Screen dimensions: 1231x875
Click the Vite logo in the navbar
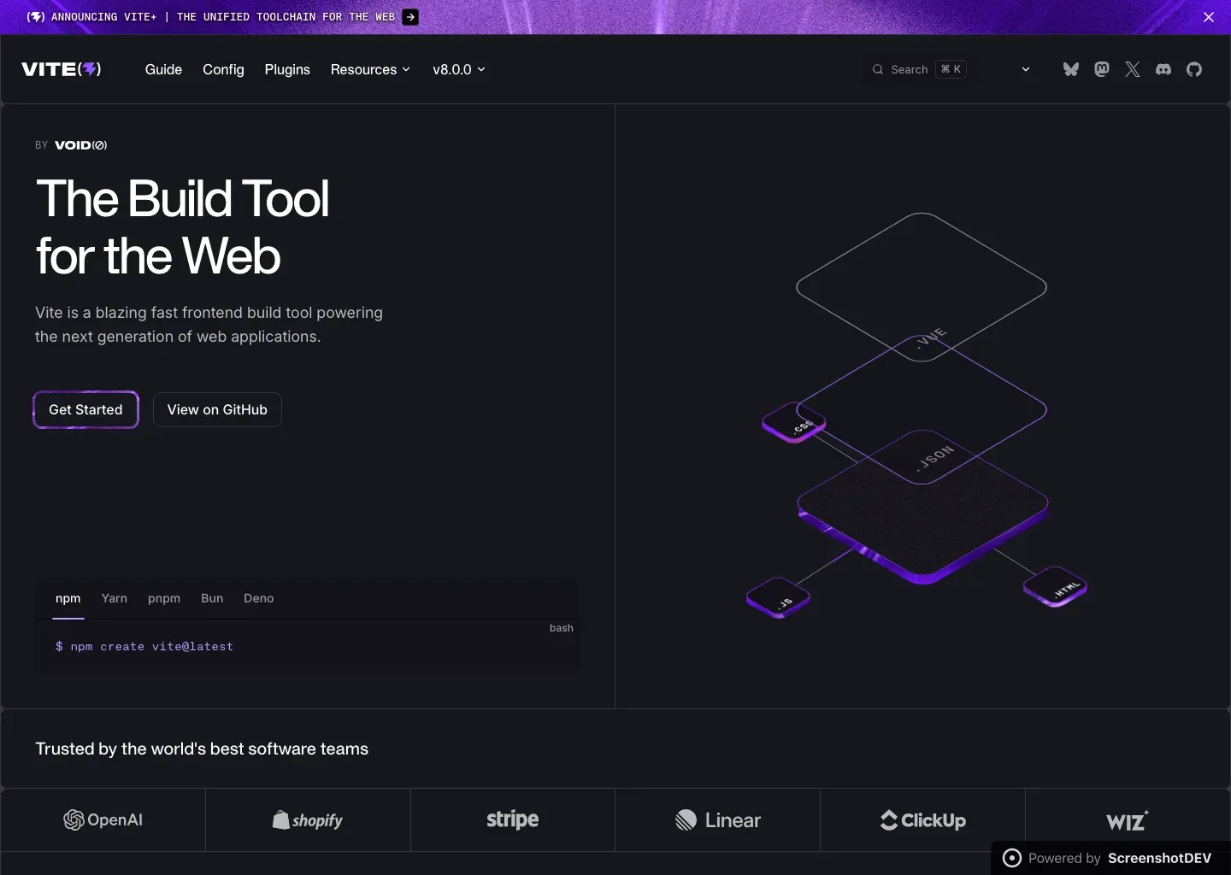click(62, 69)
